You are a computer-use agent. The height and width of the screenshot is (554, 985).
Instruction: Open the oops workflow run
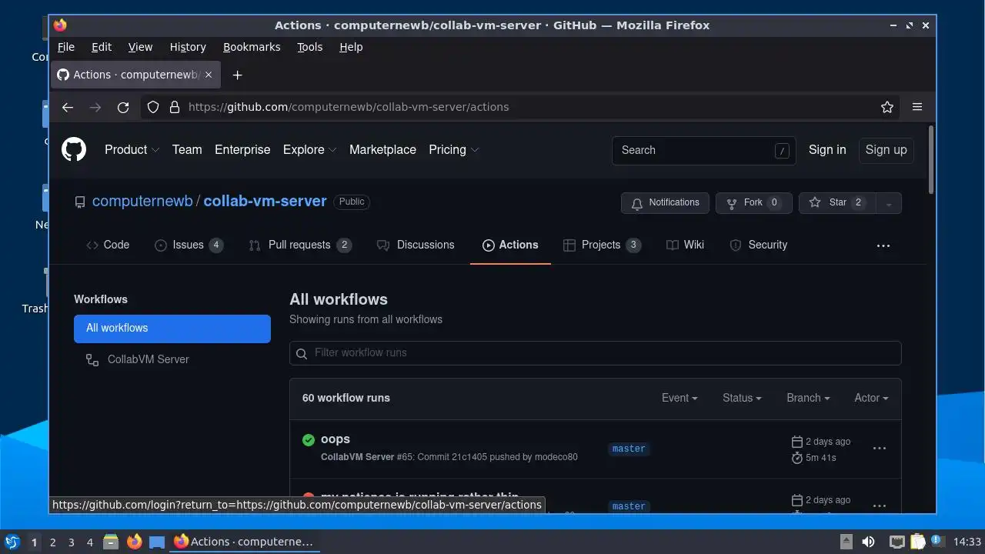(x=336, y=439)
